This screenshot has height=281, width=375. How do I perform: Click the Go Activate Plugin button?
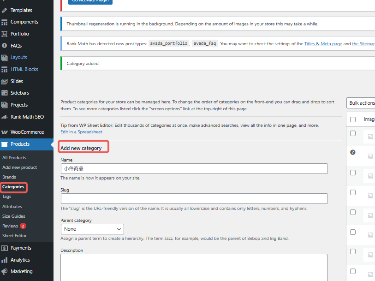(90, 1)
